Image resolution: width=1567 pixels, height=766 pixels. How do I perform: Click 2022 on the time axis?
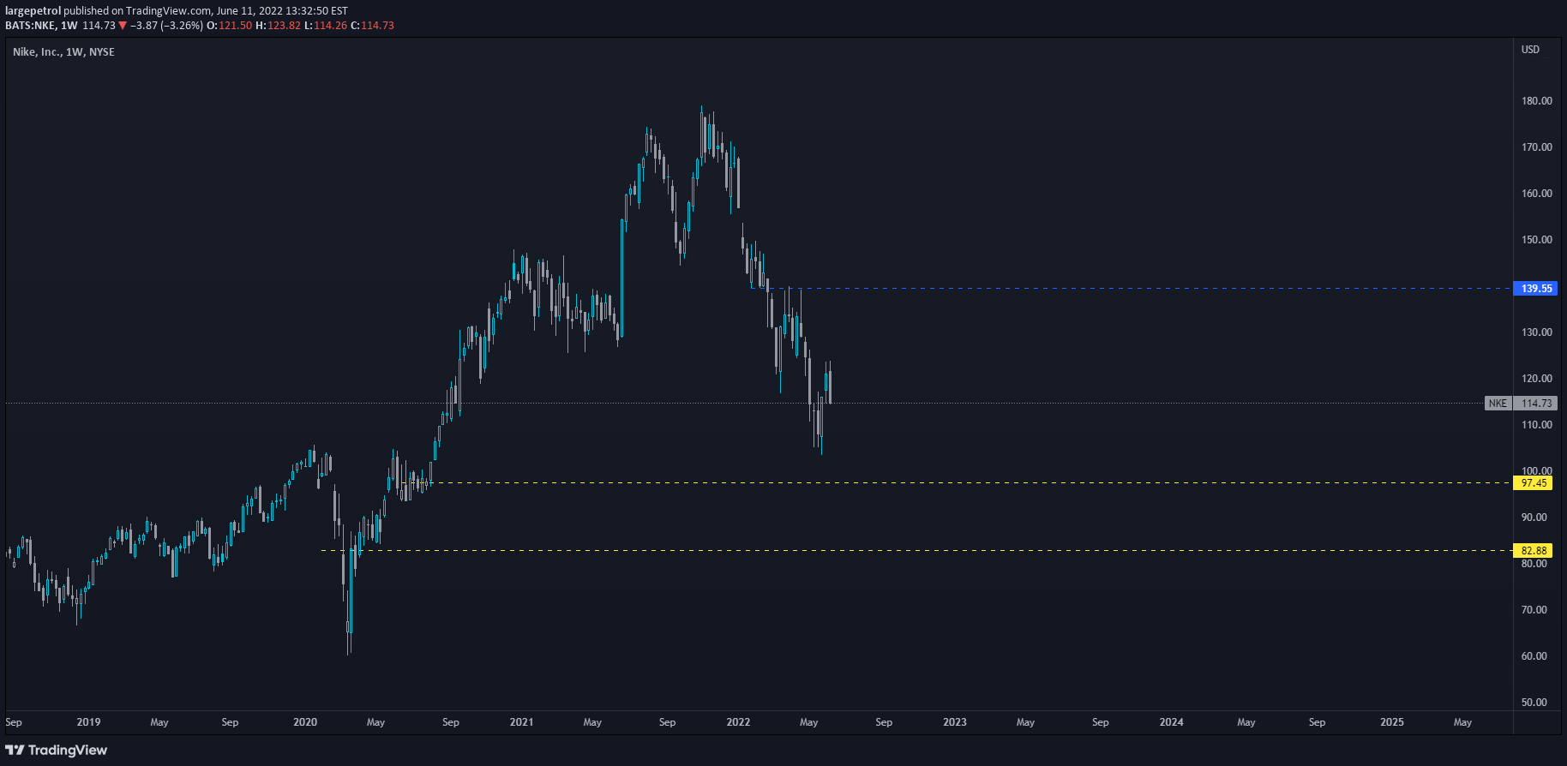[x=738, y=722]
